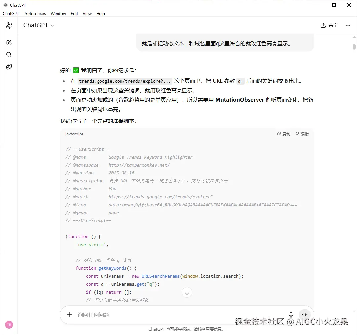Open the Preferences menu
This screenshot has height=335, width=357.
tap(35, 14)
